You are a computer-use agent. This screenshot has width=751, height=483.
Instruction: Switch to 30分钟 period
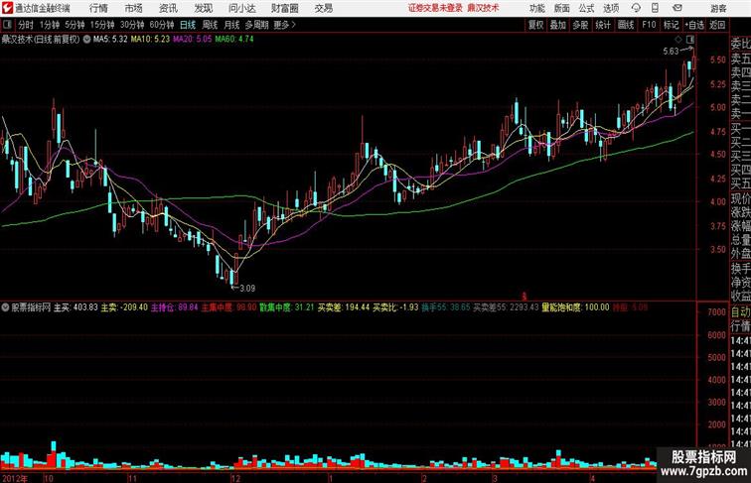(132, 25)
